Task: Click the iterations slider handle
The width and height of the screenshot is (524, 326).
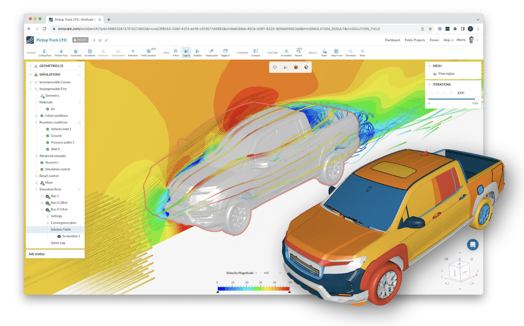Action: tap(476, 99)
